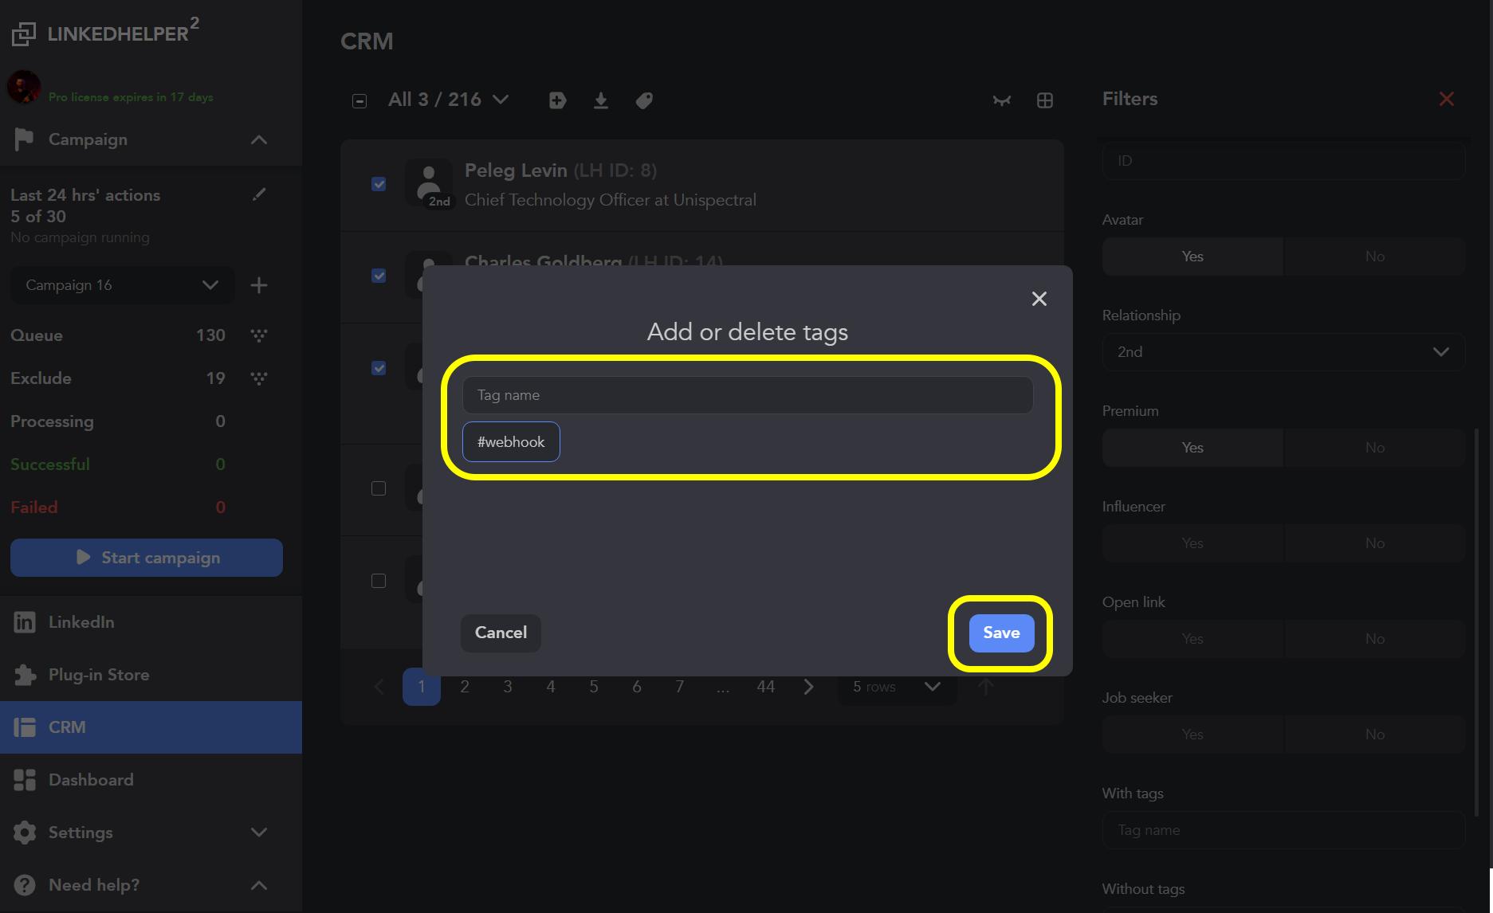1493x913 pixels.
Task: Collapse the Campaign section chevron
Action: click(258, 139)
